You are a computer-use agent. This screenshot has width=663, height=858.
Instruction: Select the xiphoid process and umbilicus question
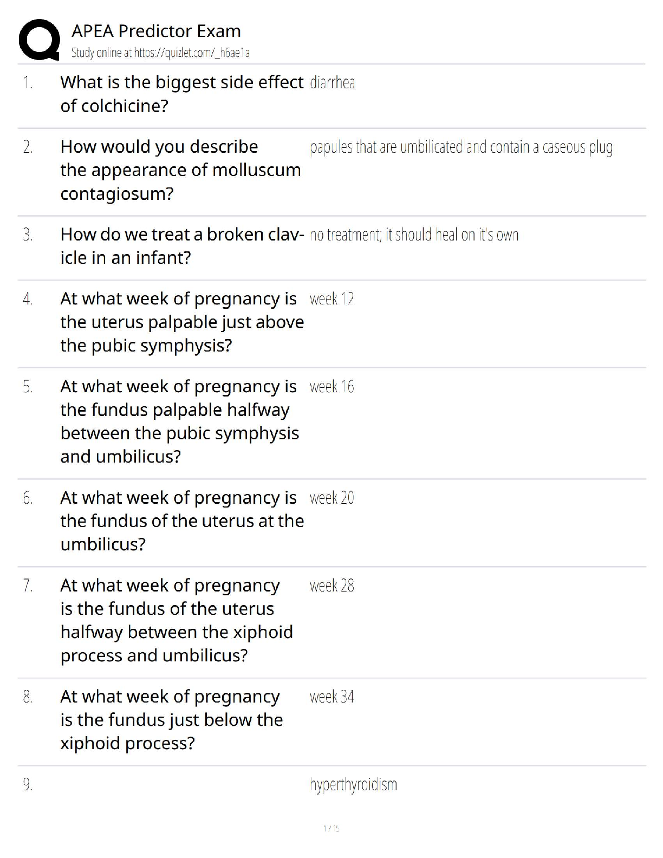177,621
